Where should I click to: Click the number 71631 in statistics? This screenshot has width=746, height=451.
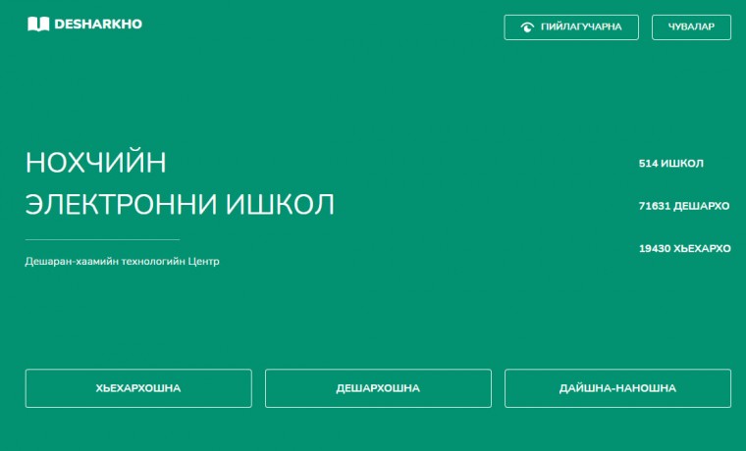(654, 206)
